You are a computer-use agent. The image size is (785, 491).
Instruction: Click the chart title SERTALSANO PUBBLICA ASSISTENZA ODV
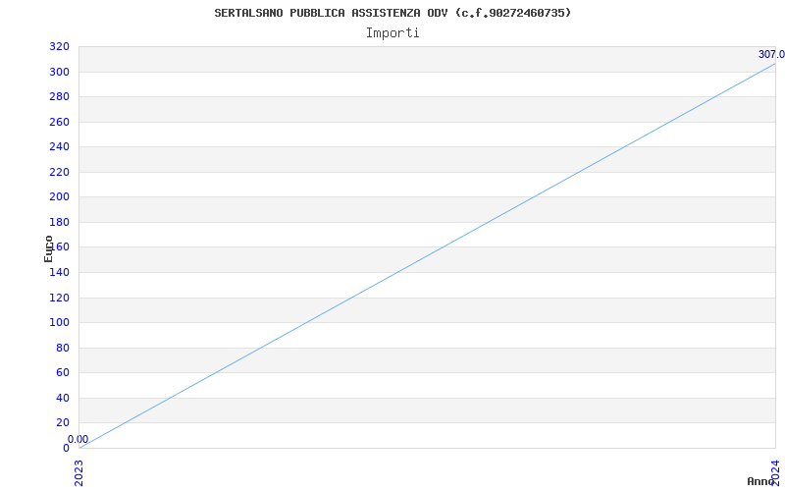click(x=392, y=13)
